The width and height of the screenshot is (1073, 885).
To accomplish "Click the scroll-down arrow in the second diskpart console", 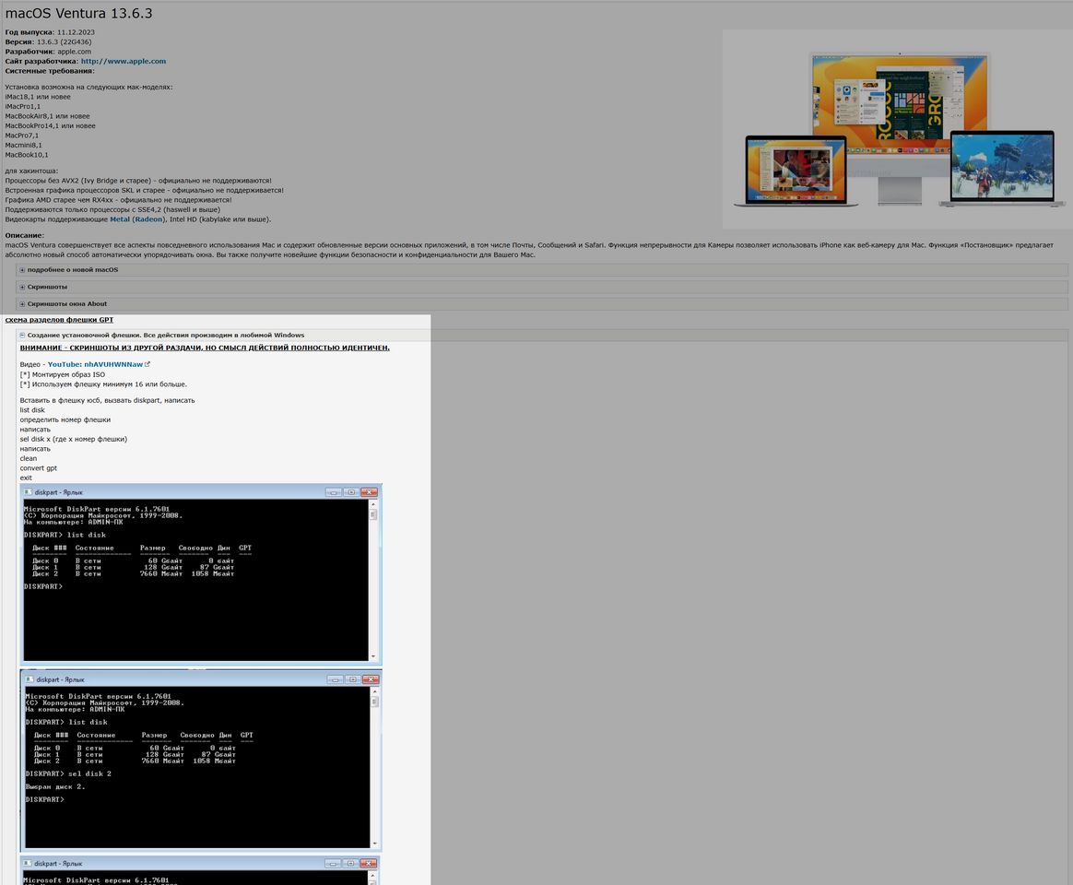I will click(374, 843).
